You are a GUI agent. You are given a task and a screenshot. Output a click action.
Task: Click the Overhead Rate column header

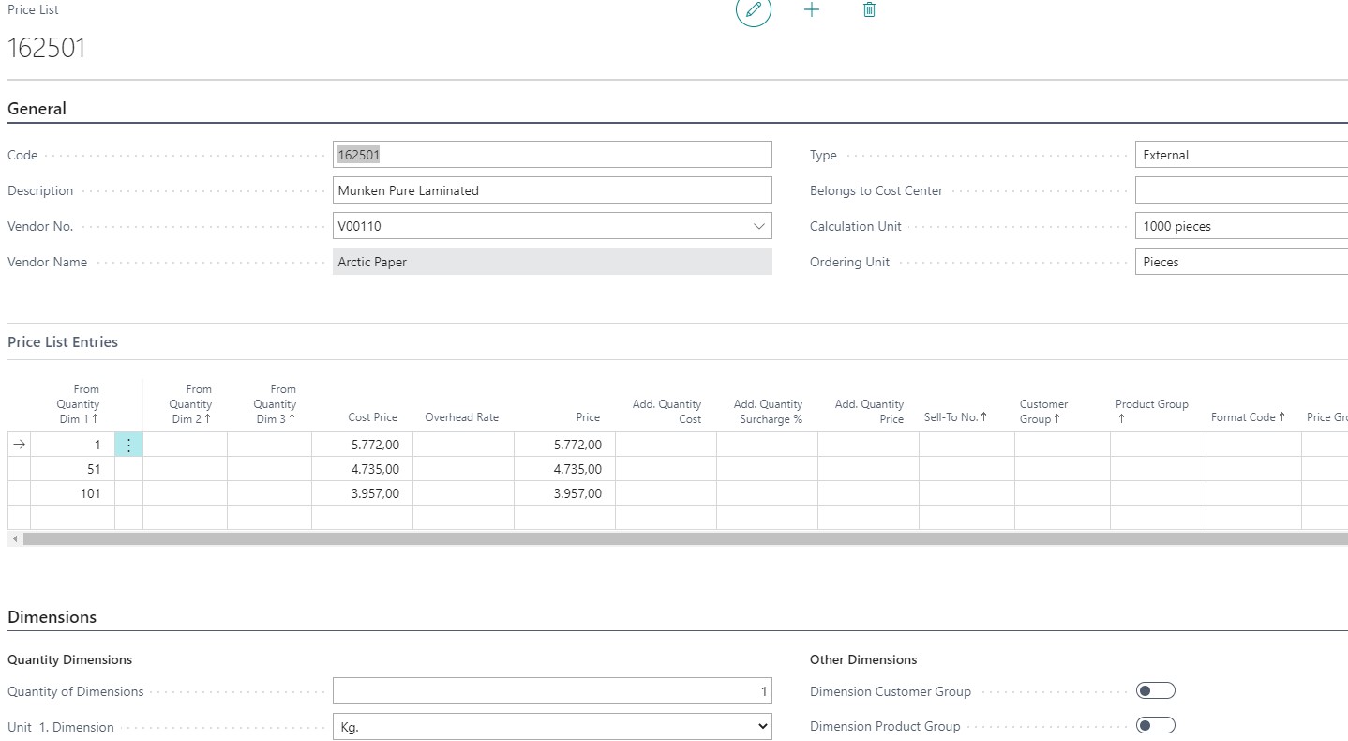(461, 417)
